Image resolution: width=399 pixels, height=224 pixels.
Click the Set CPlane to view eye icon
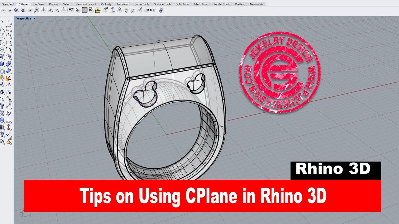(x=113, y=10)
